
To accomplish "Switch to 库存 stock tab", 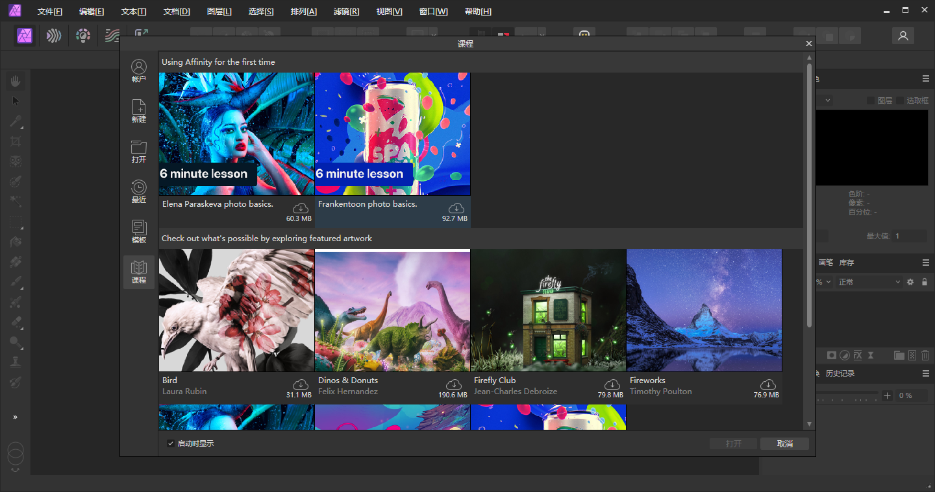I will tap(847, 263).
